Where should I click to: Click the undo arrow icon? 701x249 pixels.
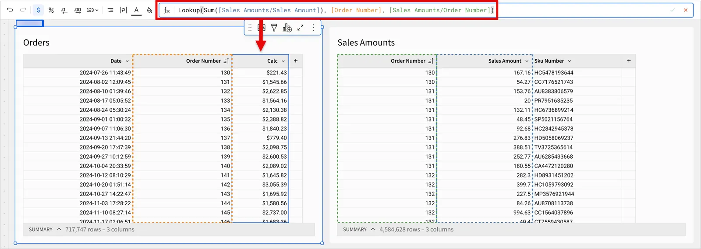[x=10, y=10]
